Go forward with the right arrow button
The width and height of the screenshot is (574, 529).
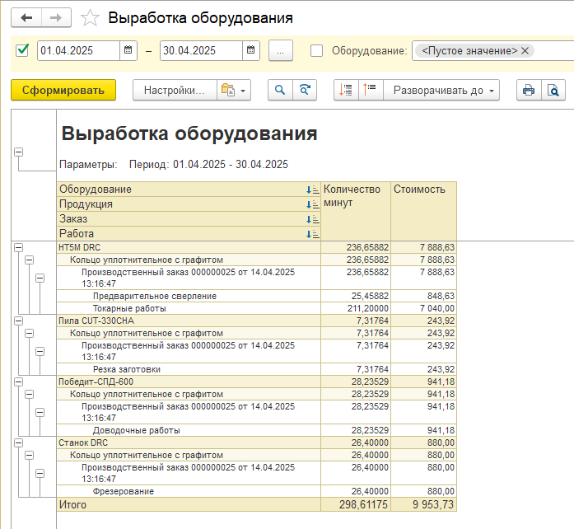click(56, 17)
